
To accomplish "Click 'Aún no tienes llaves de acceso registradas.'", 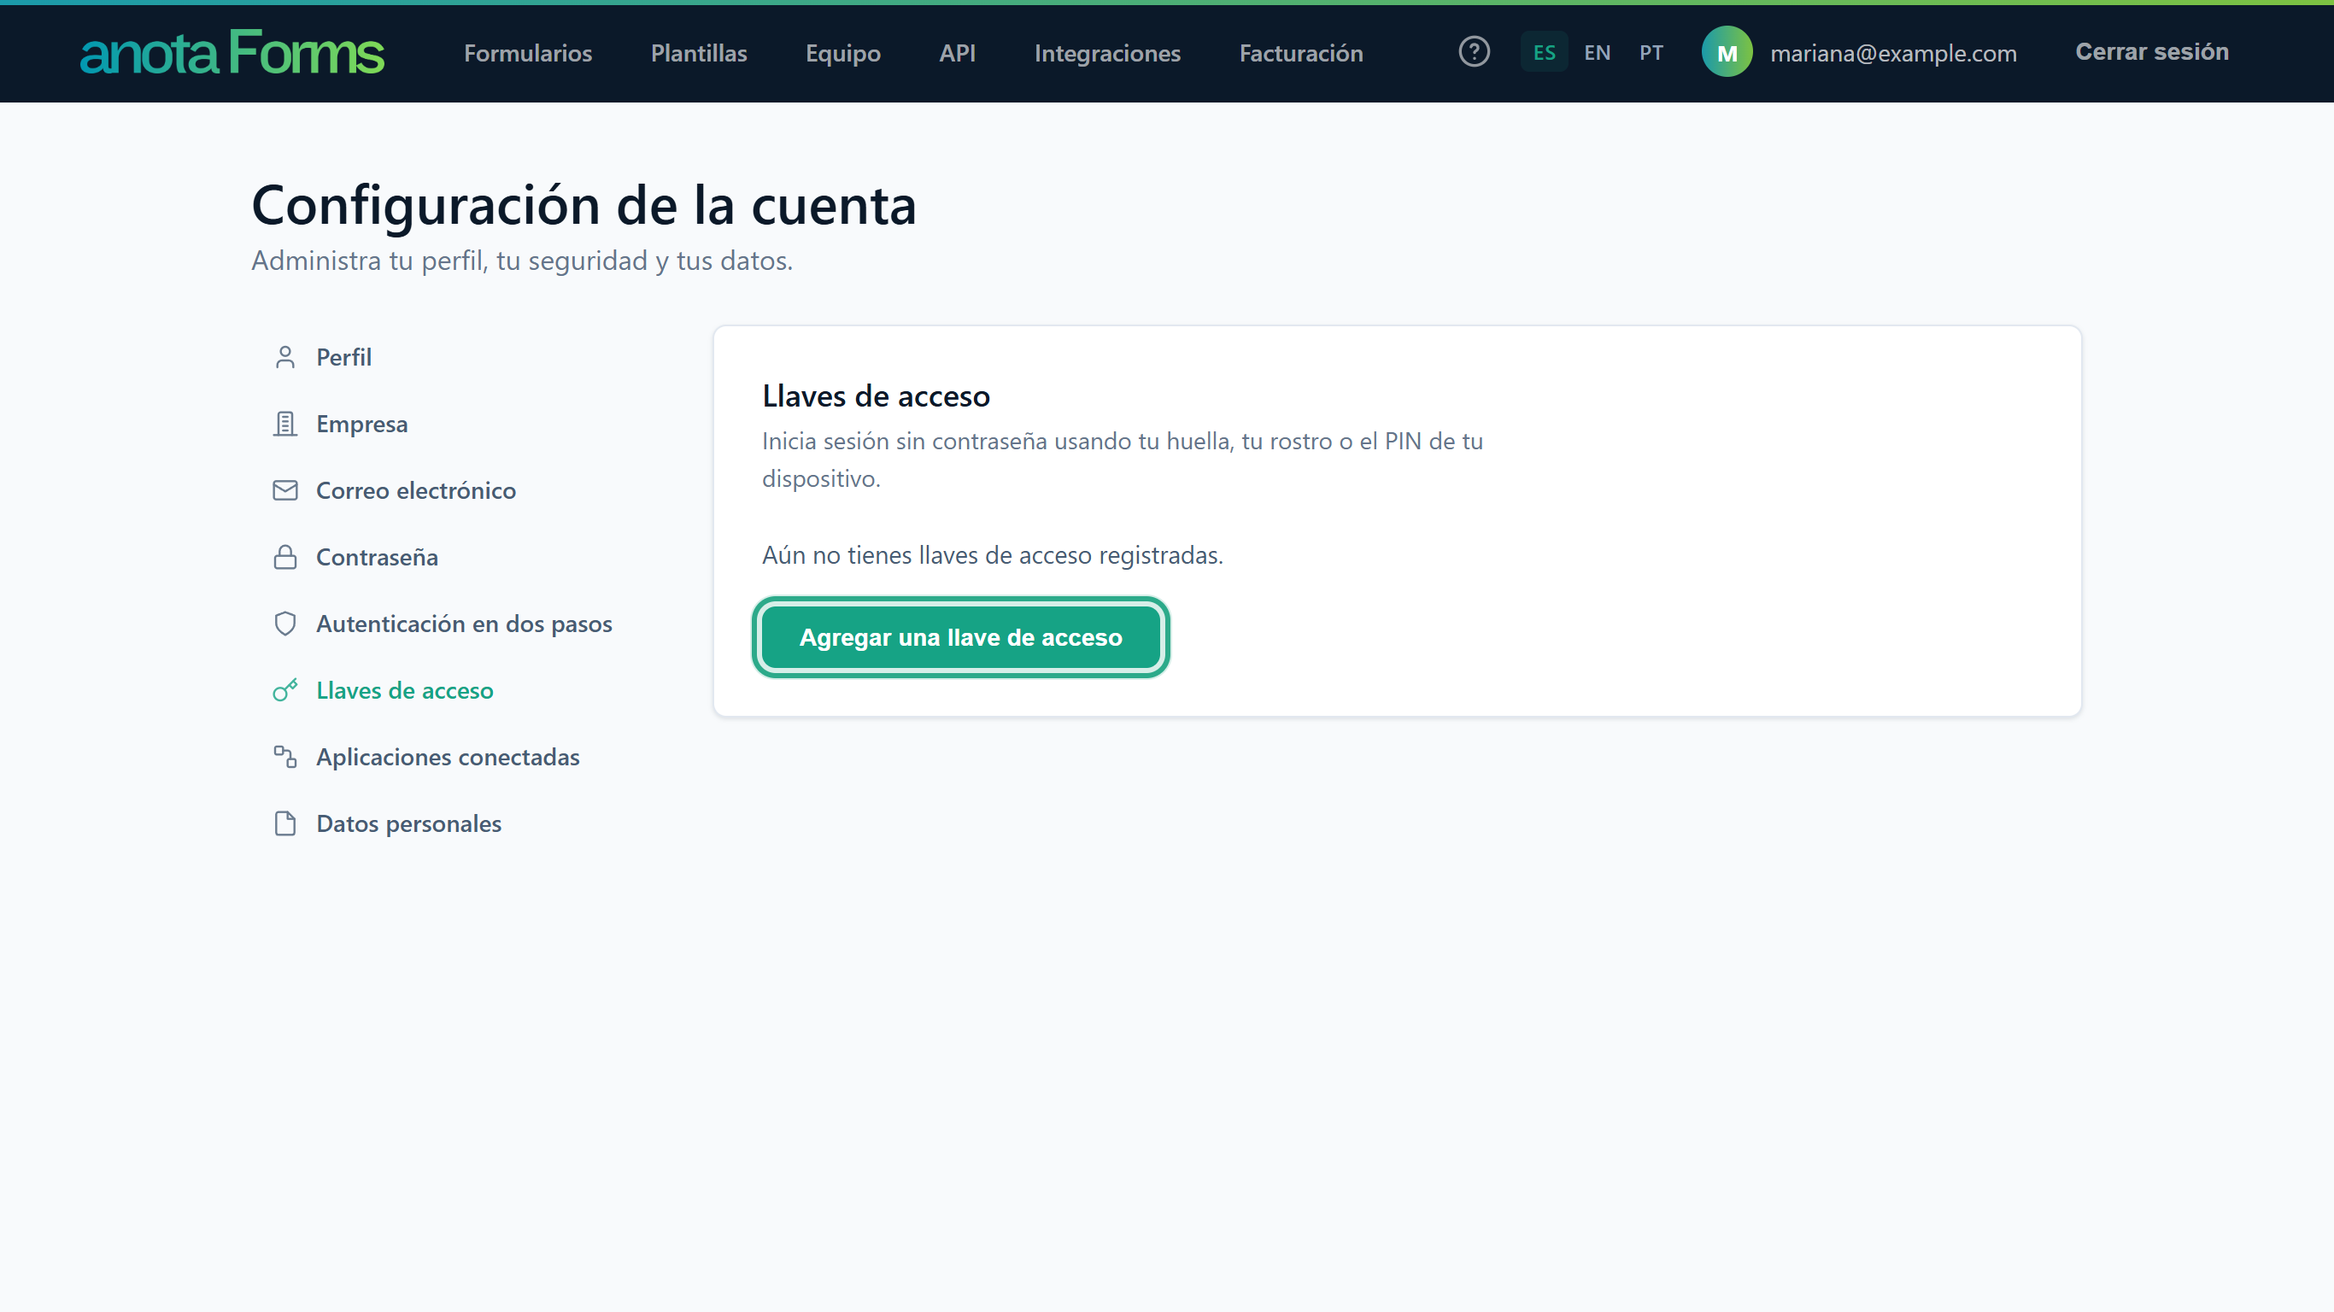I will pyautogui.click(x=992, y=554).
